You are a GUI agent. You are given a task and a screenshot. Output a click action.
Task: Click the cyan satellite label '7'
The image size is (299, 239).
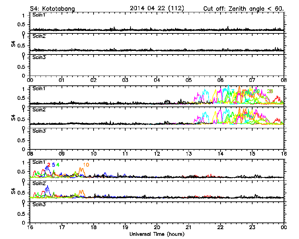pyautogui.click(x=233, y=91)
